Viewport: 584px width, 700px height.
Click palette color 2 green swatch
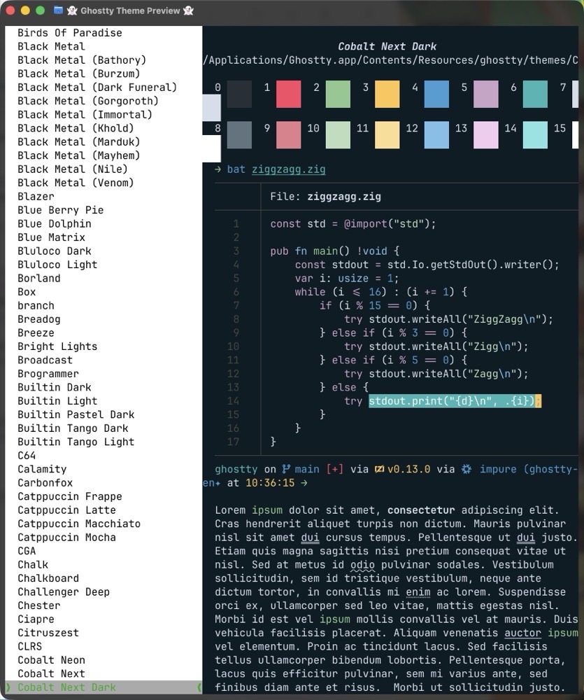tap(338, 94)
